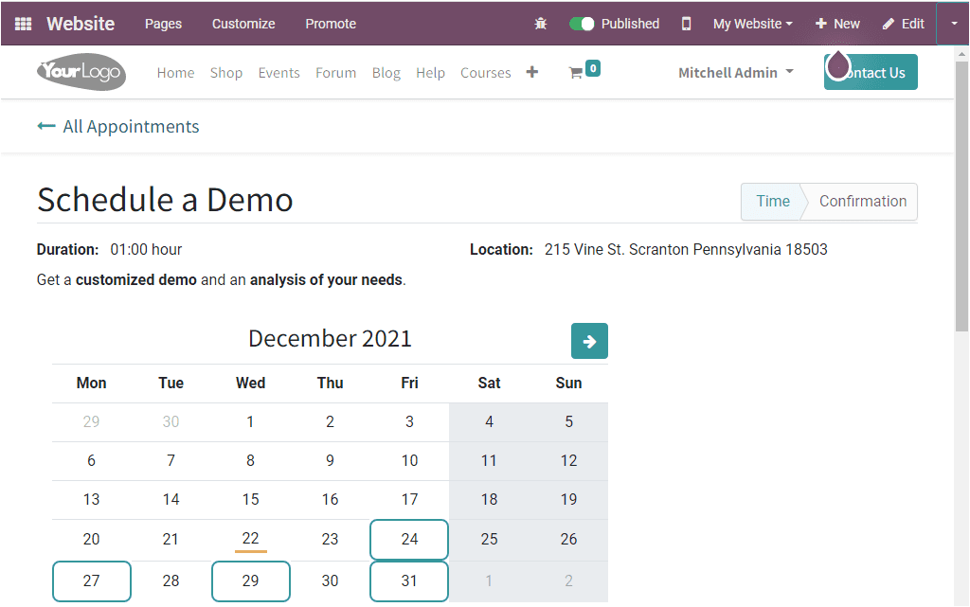The image size is (970, 607).
Task: Select December 31 on the calendar
Action: tap(408, 580)
